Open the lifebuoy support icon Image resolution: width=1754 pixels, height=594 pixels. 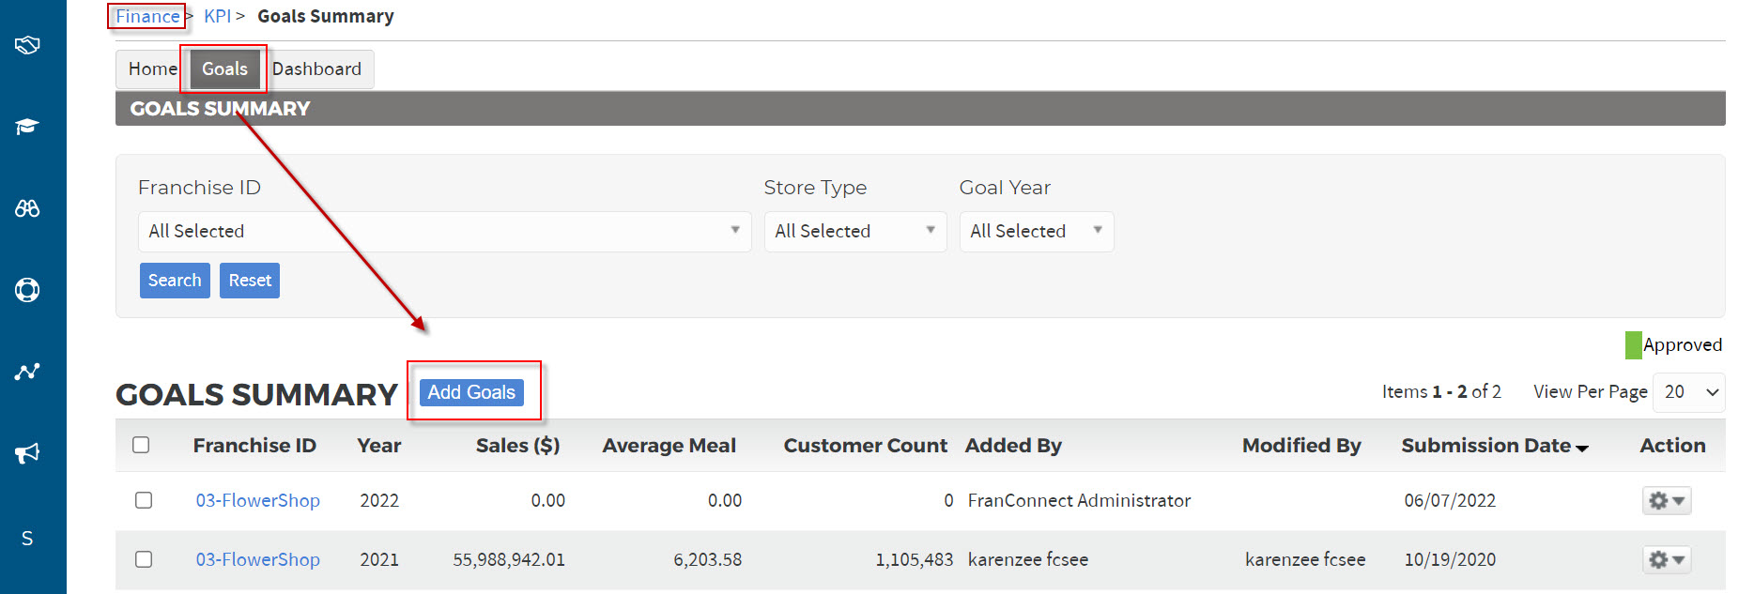(27, 290)
